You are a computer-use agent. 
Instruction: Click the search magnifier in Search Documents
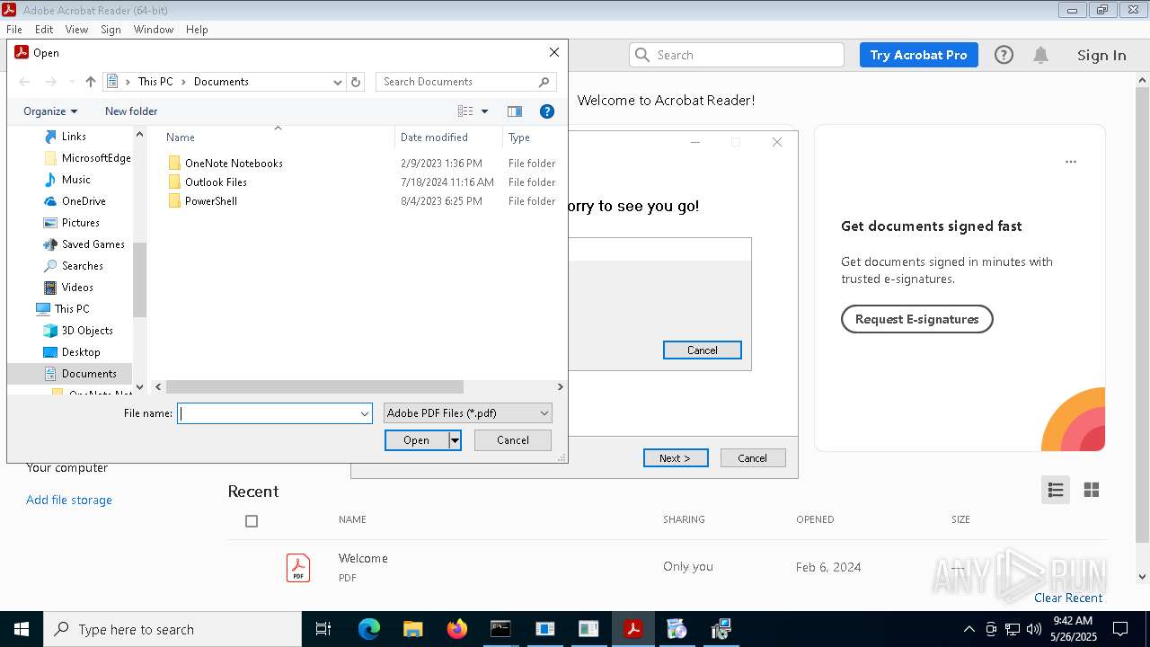coord(544,82)
